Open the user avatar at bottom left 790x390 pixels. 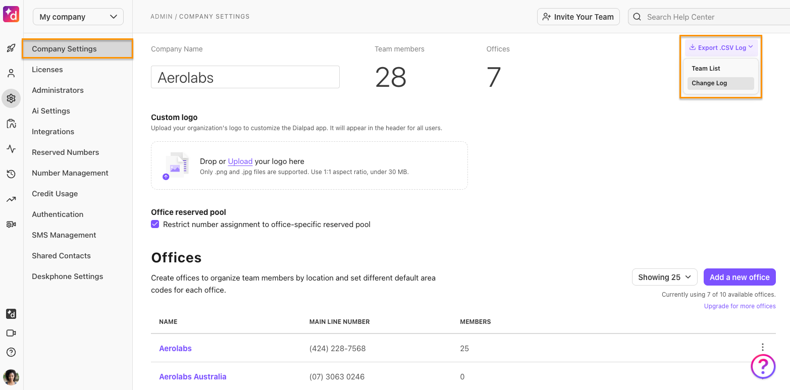click(11, 377)
